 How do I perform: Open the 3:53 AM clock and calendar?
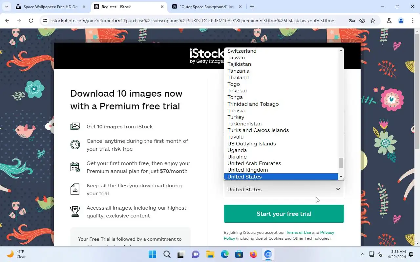[397, 254]
